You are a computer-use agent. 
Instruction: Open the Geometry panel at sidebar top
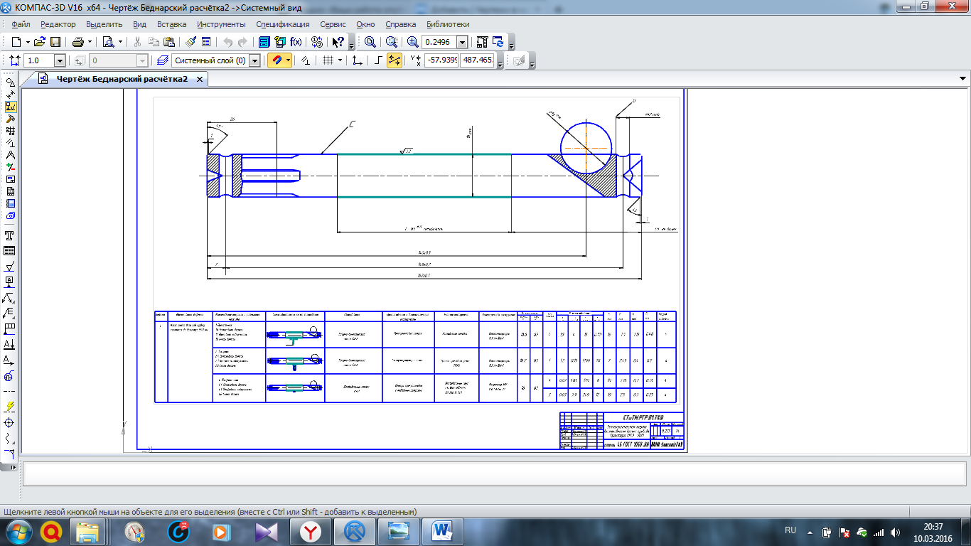10,82
